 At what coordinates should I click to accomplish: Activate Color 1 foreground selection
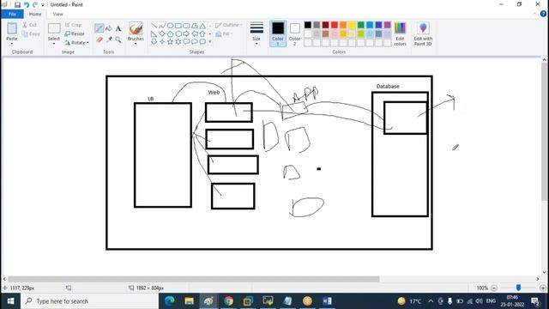(278, 33)
